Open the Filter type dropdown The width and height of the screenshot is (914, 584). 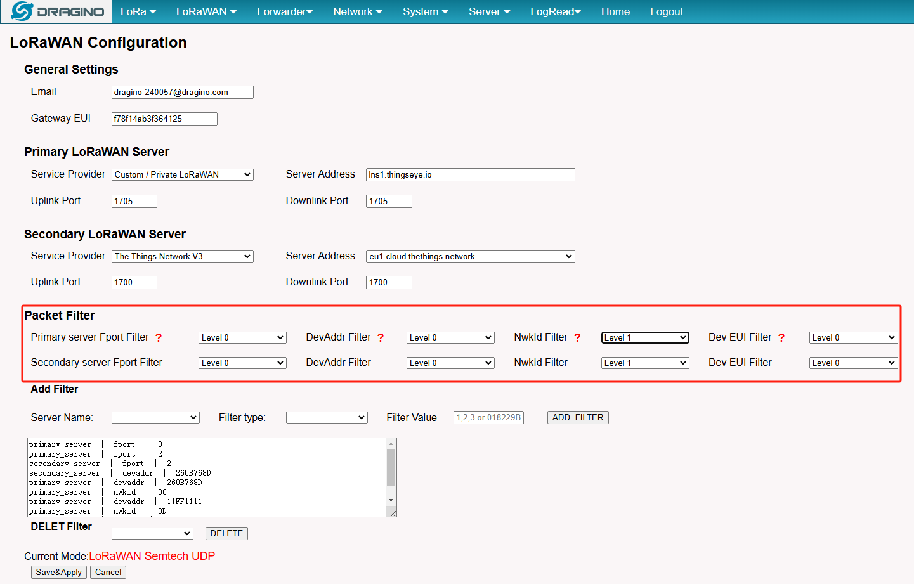(327, 417)
